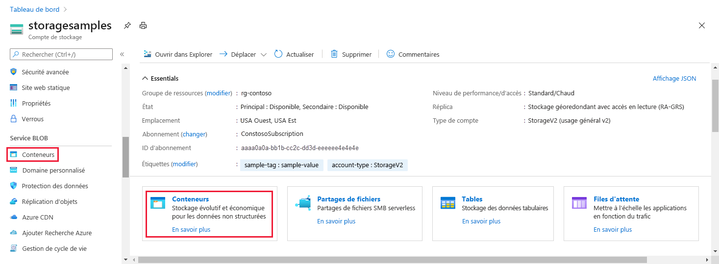Click the storage account icon beside title
Viewport: 719px width, 264px height.
click(17, 28)
